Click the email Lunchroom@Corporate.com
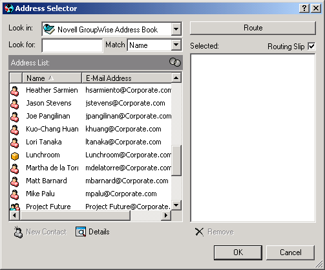Screen dimensions: 325x270 tap(129, 155)
